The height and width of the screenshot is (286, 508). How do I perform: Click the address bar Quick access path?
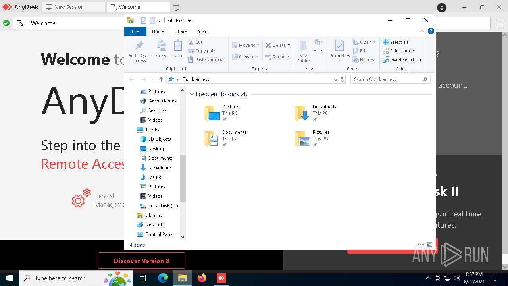(196, 79)
